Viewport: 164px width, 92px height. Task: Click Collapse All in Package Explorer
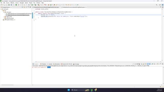[x=22, y=7]
